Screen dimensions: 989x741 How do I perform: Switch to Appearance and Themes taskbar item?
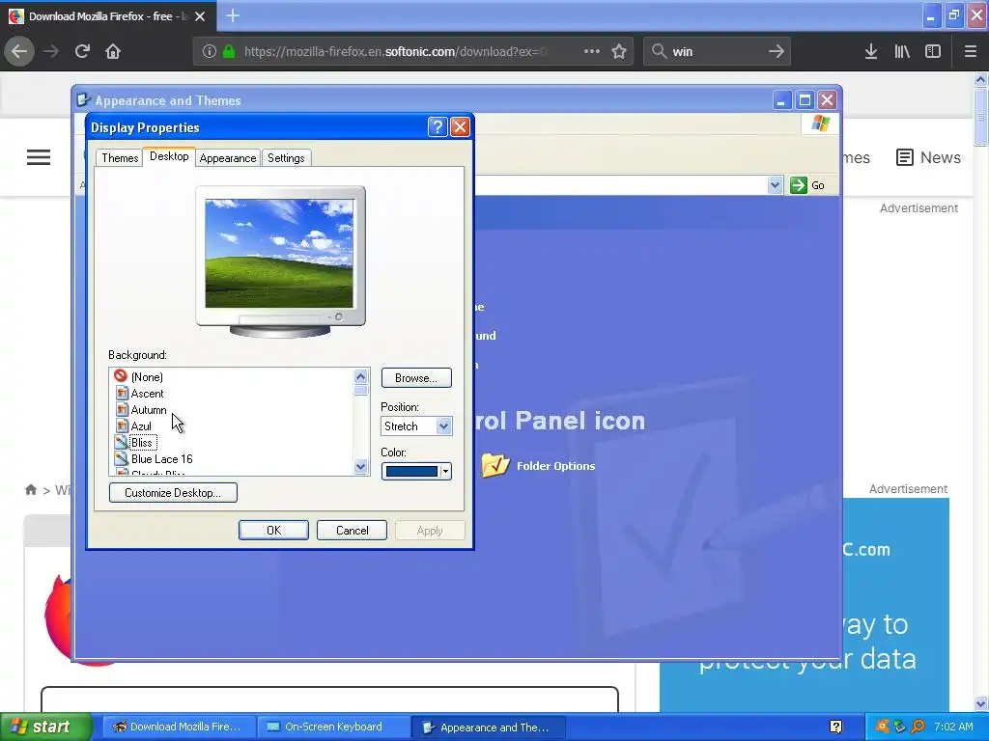coord(488,727)
